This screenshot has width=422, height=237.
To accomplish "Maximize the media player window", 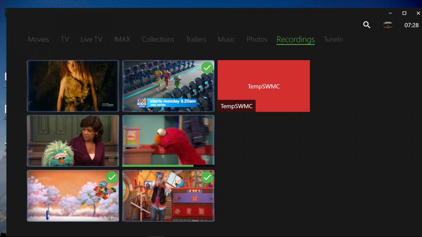I will tap(404, 13).
